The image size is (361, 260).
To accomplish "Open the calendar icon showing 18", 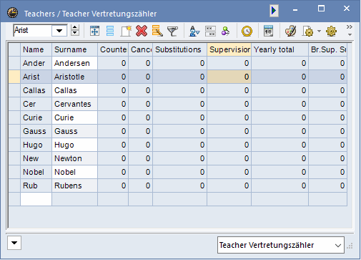I will [x=268, y=31].
